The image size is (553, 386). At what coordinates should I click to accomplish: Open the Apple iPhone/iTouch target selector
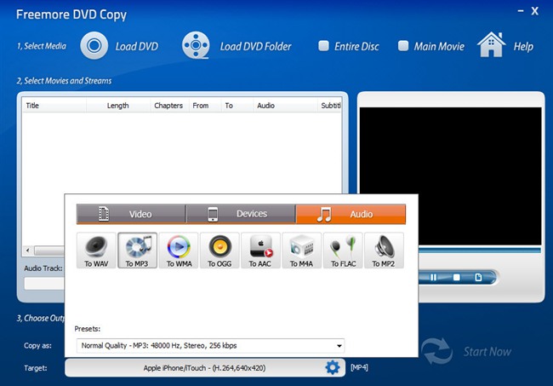click(x=204, y=367)
